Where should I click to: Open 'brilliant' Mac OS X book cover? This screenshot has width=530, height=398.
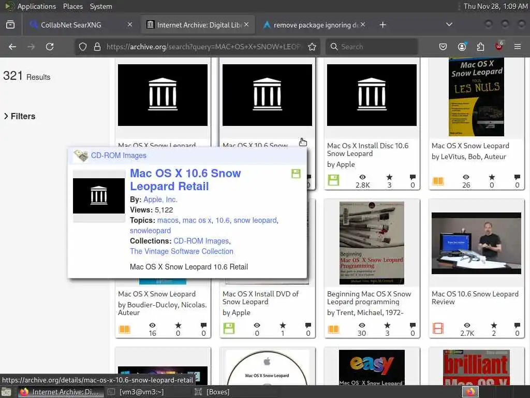pyautogui.click(x=476, y=367)
